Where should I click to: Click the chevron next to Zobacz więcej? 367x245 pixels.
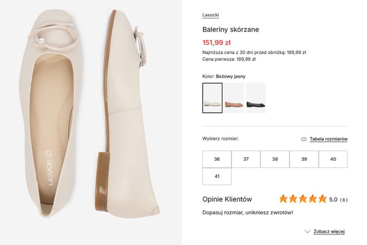[308, 231]
